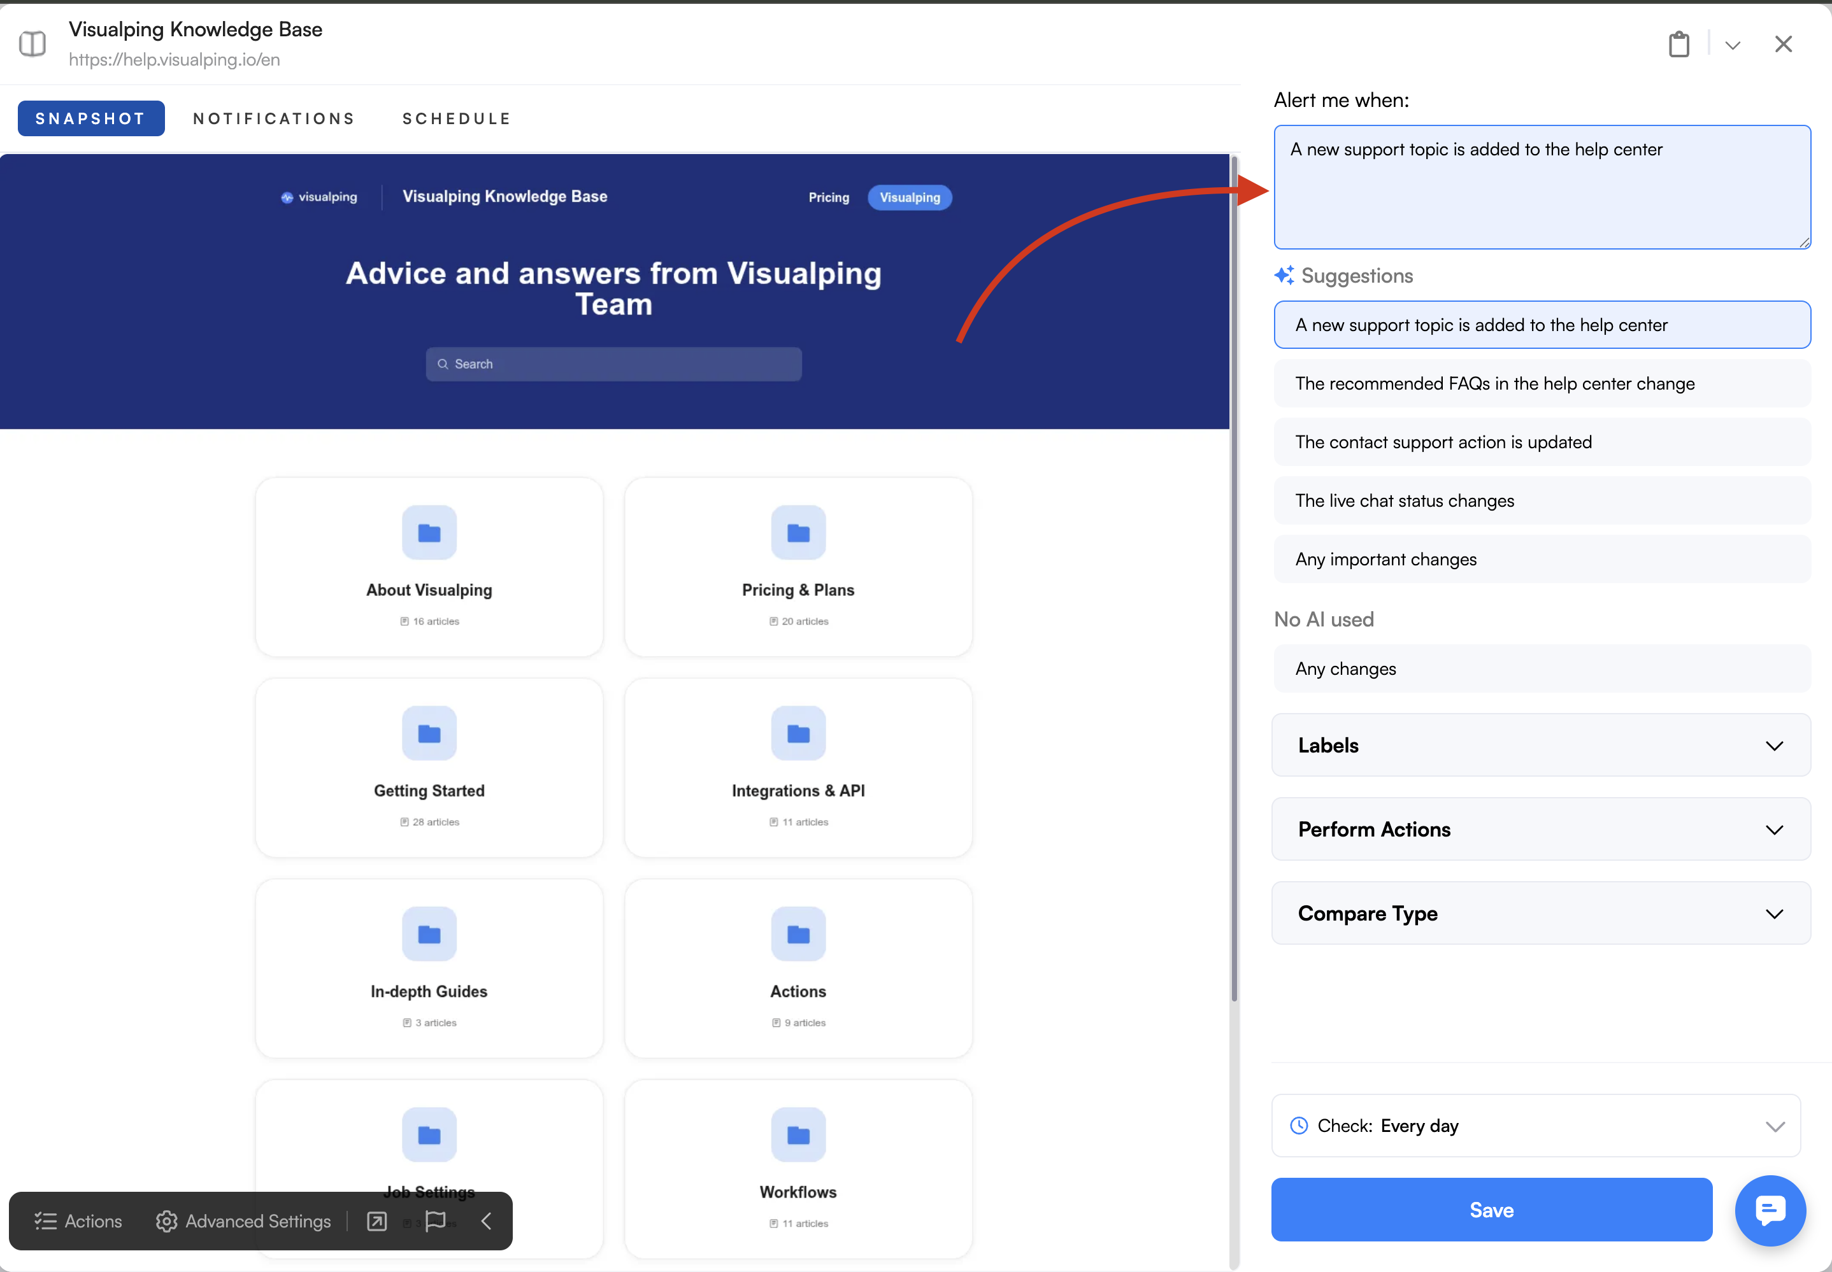The height and width of the screenshot is (1272, 1832).
Task: Click the clipboard icon in header
Action: click(x=1679, y=44)
